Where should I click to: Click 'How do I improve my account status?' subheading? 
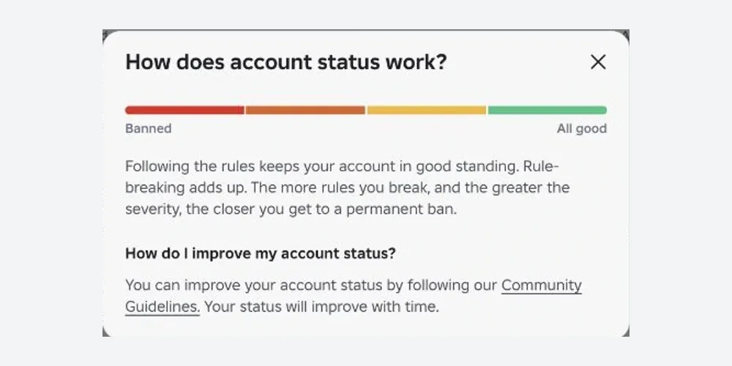[x=261, y=253]
